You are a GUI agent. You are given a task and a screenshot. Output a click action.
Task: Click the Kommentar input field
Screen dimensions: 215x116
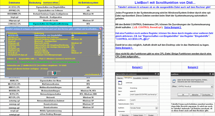[x=144, y=111]
